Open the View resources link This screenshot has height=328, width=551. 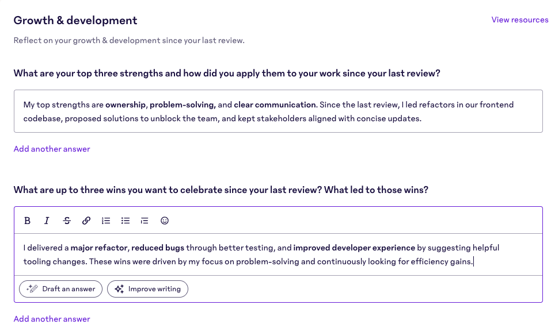click(x=519, y=20)
